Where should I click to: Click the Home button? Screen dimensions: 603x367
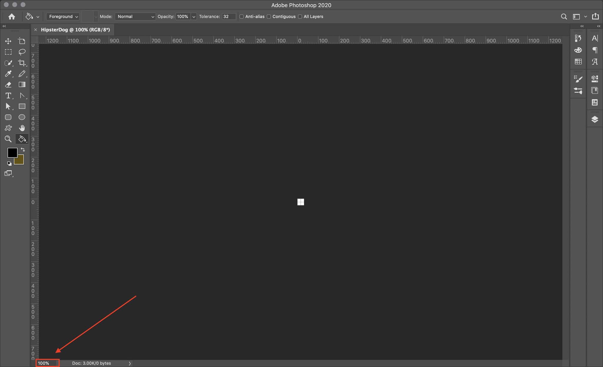tap(12, 16)
